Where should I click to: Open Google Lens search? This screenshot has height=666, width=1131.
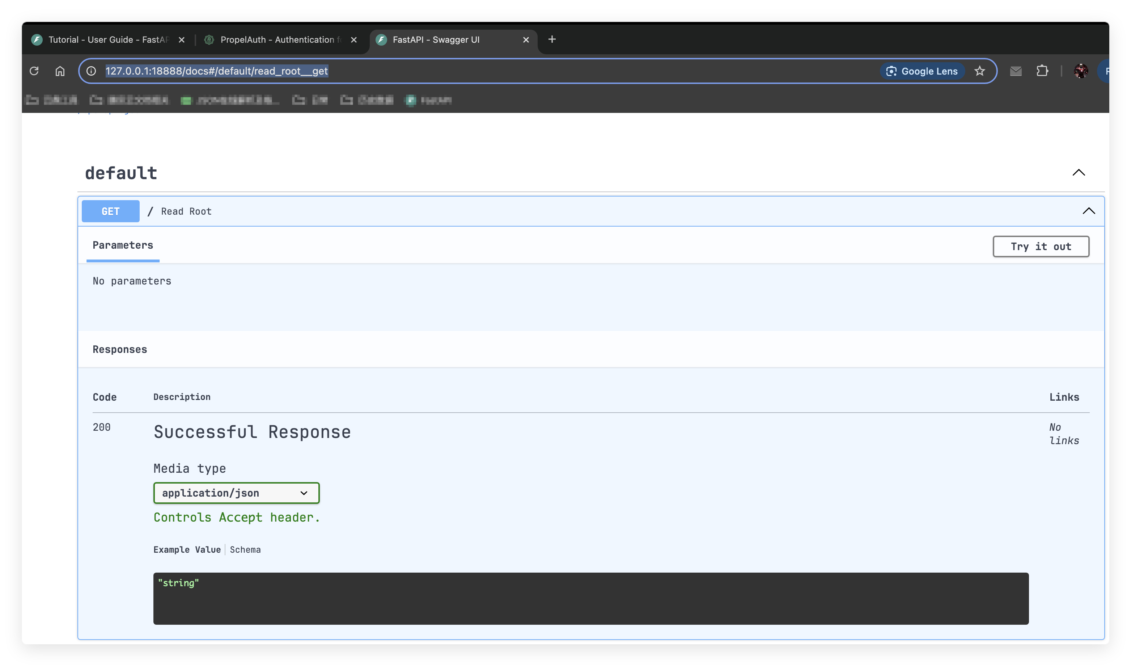tap(923, 71)
